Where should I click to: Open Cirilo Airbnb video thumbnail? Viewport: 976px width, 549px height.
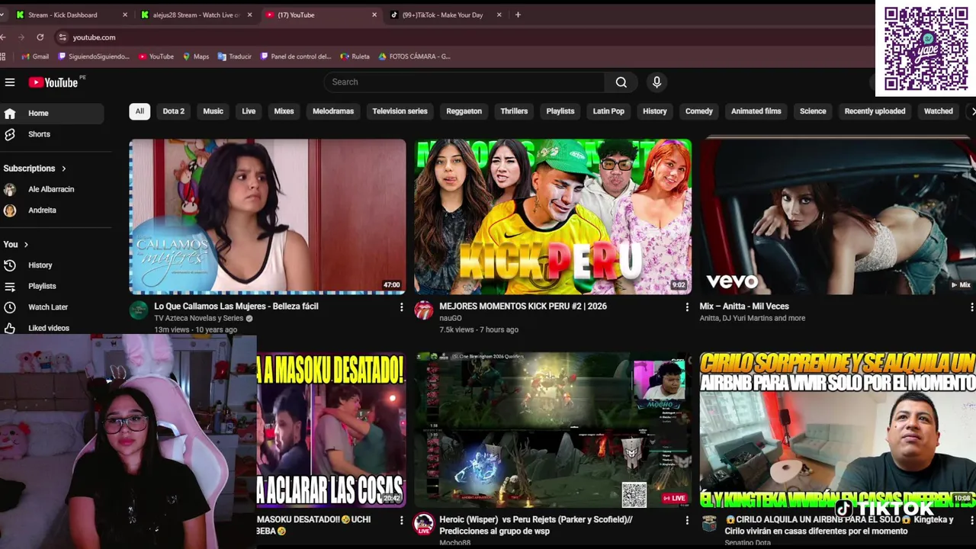tap(837, 430)
